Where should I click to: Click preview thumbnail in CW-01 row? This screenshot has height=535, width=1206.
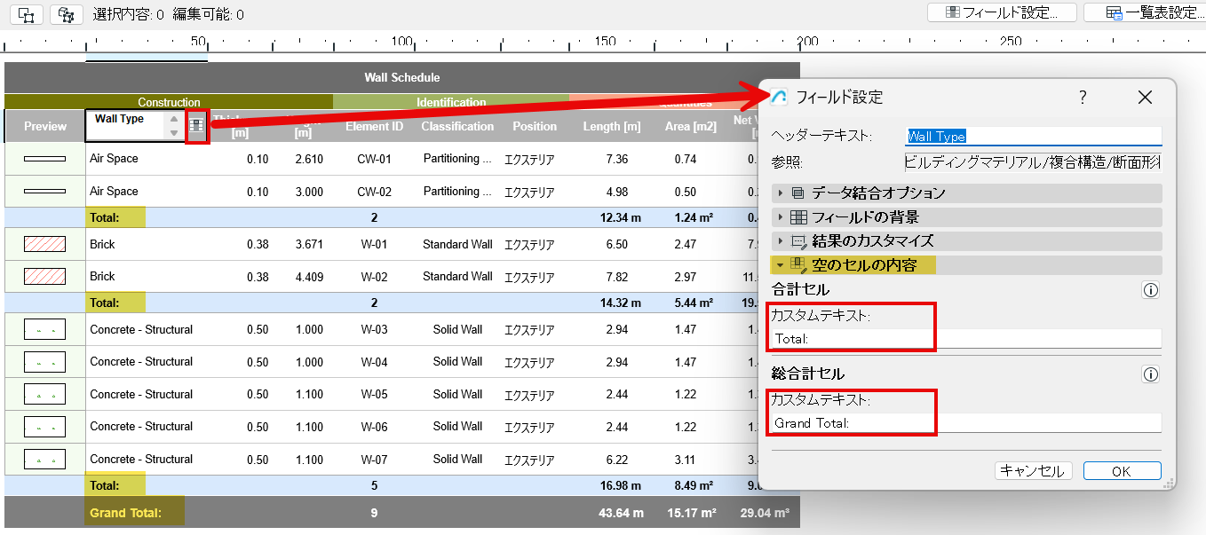tap(44, 159)
